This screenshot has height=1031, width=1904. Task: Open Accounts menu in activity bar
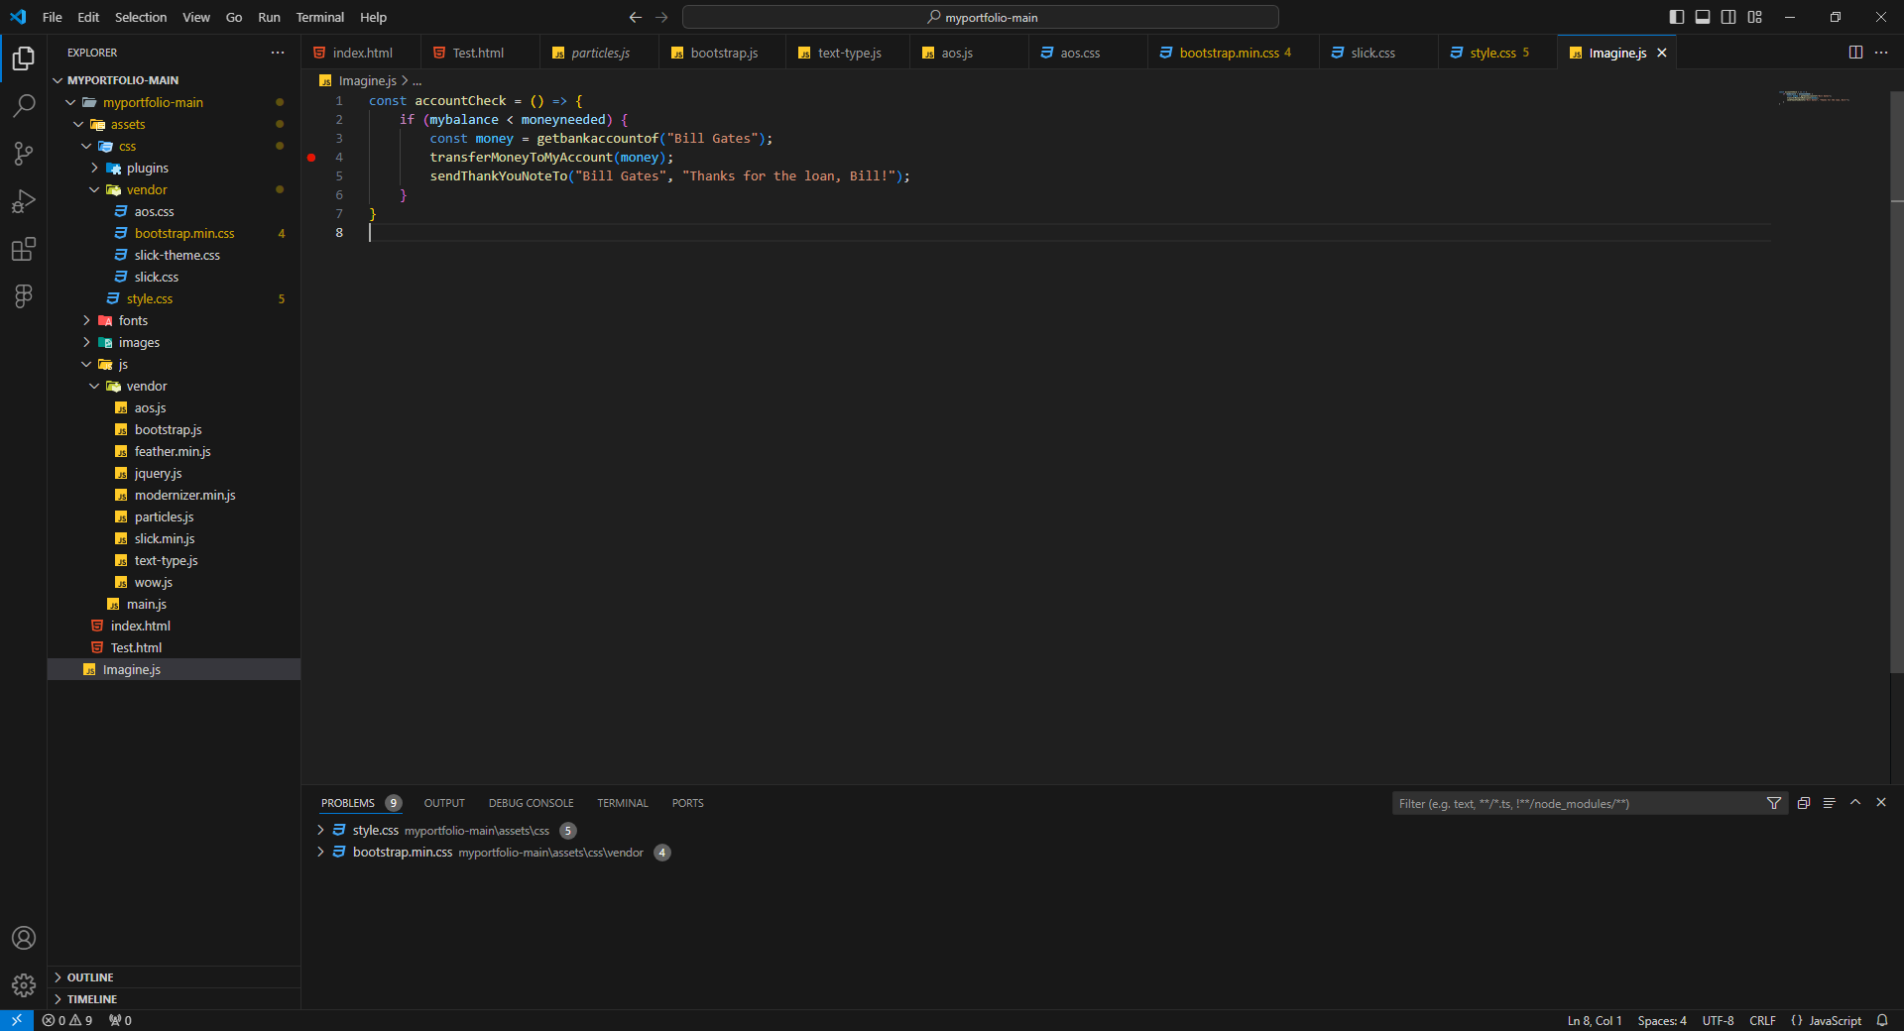pyautogui.click(x=24, y=938)
